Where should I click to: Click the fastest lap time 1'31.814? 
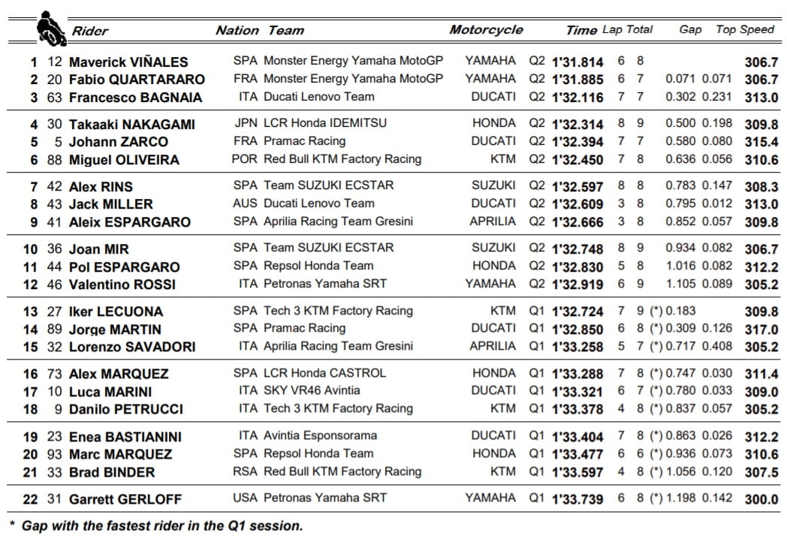click(x=577, y=62)
